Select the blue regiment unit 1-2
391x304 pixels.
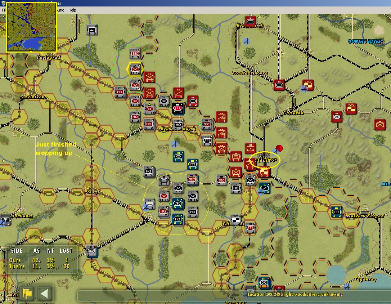(x=178, y=156)
